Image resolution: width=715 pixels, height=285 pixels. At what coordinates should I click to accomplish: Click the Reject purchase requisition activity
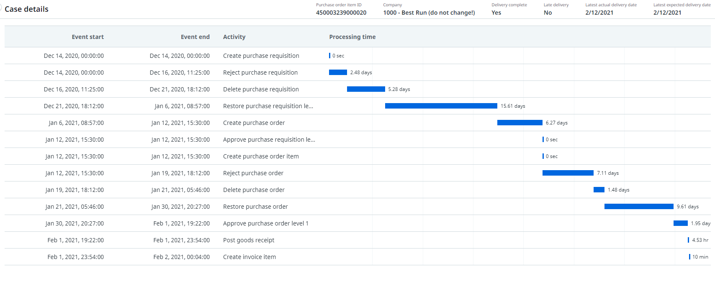[x=260, y=72]
